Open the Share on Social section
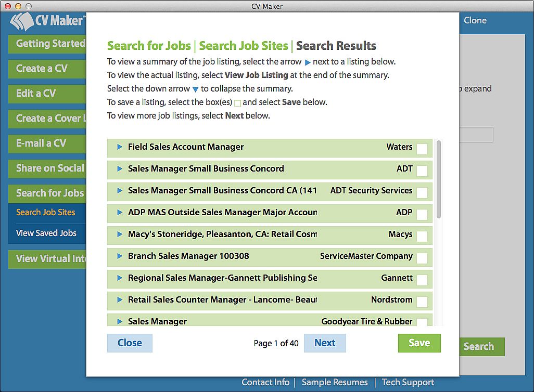 tap(47, 168)
